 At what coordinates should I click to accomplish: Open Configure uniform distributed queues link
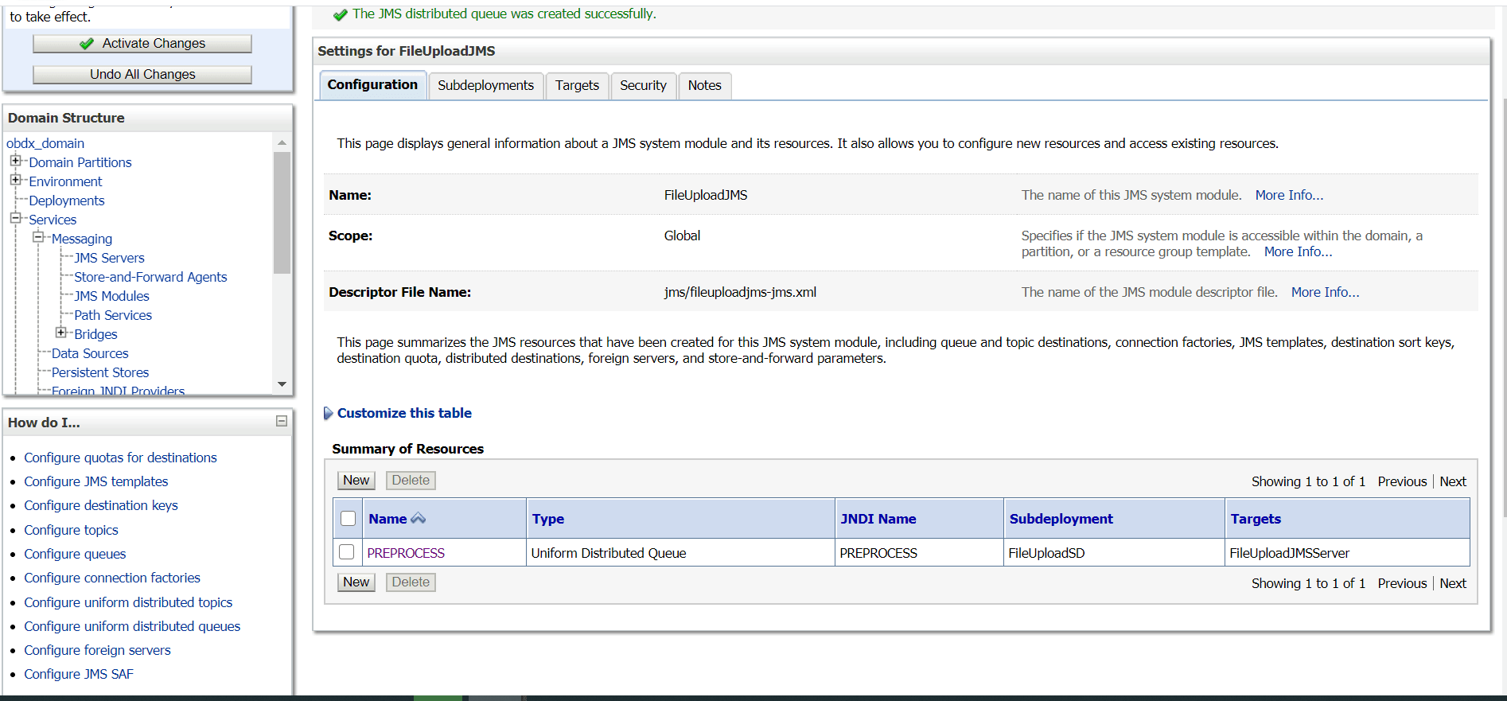pyautogui.click(x=132, y=626)
